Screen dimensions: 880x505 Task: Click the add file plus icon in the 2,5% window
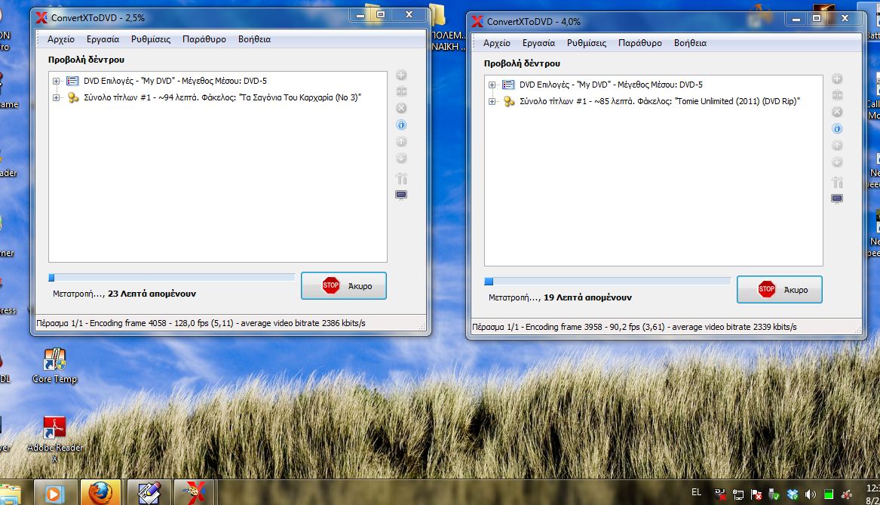[x=401, y=75]
